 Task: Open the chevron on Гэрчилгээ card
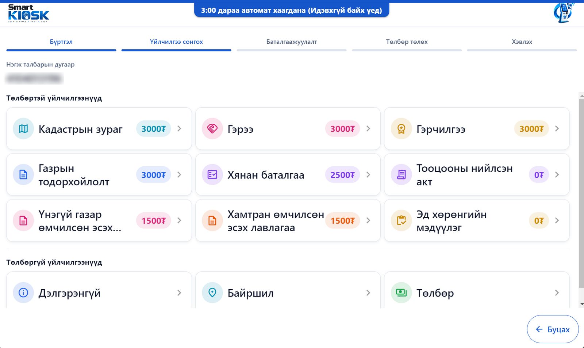click(557, 129)
